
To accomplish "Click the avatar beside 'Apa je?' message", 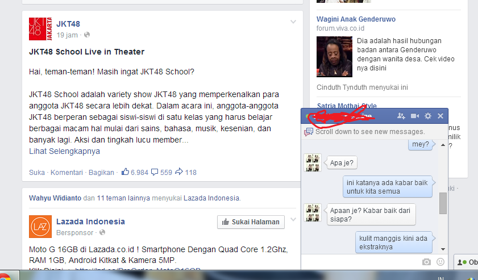I will (x=313, y=162).
